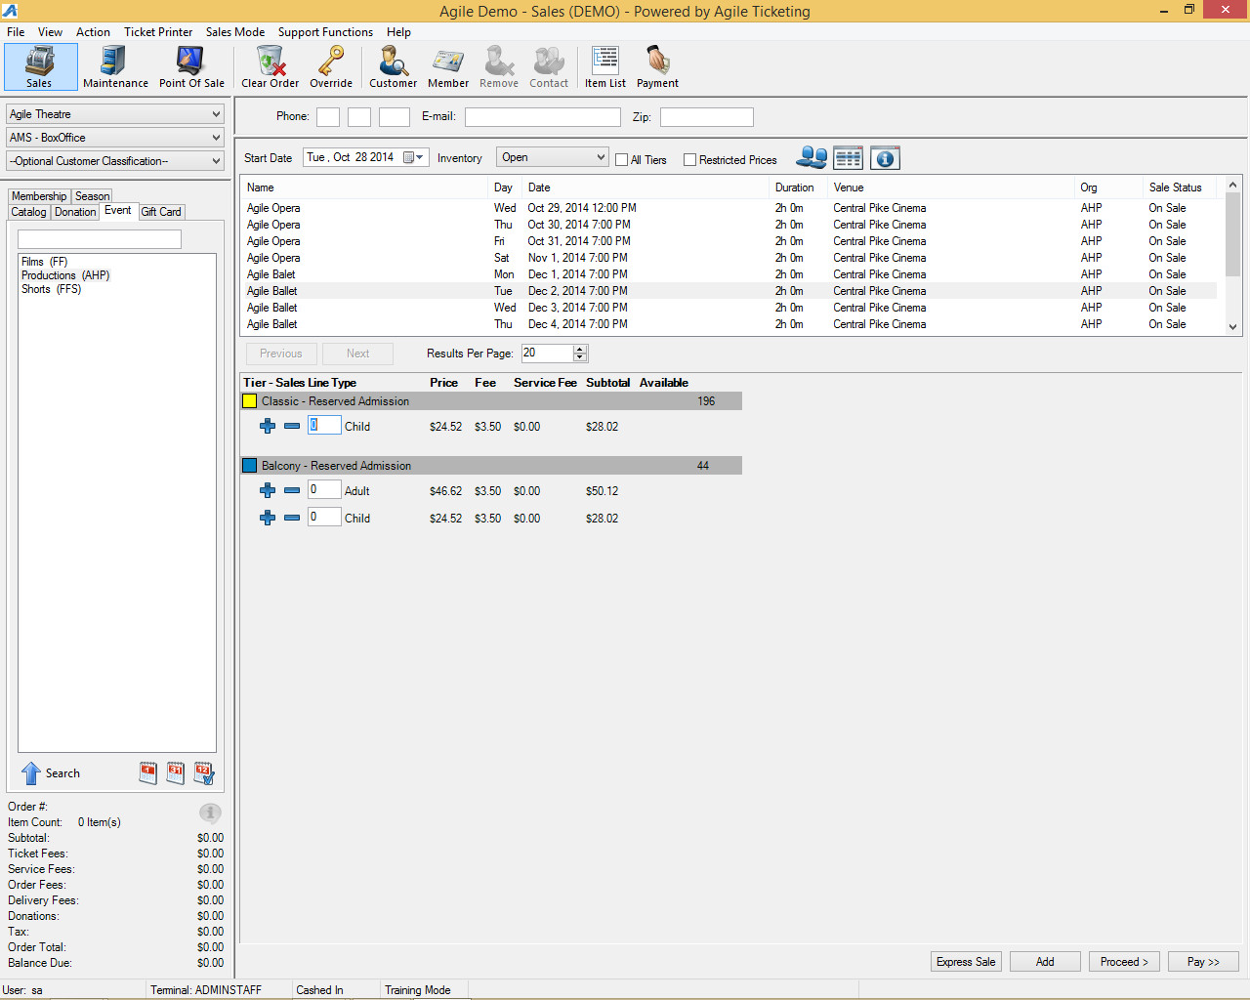Image resolution: width=1250 pixels, height=1000 pixels.
Task: Switch to Point Of Sale
Action: (191, 66)
